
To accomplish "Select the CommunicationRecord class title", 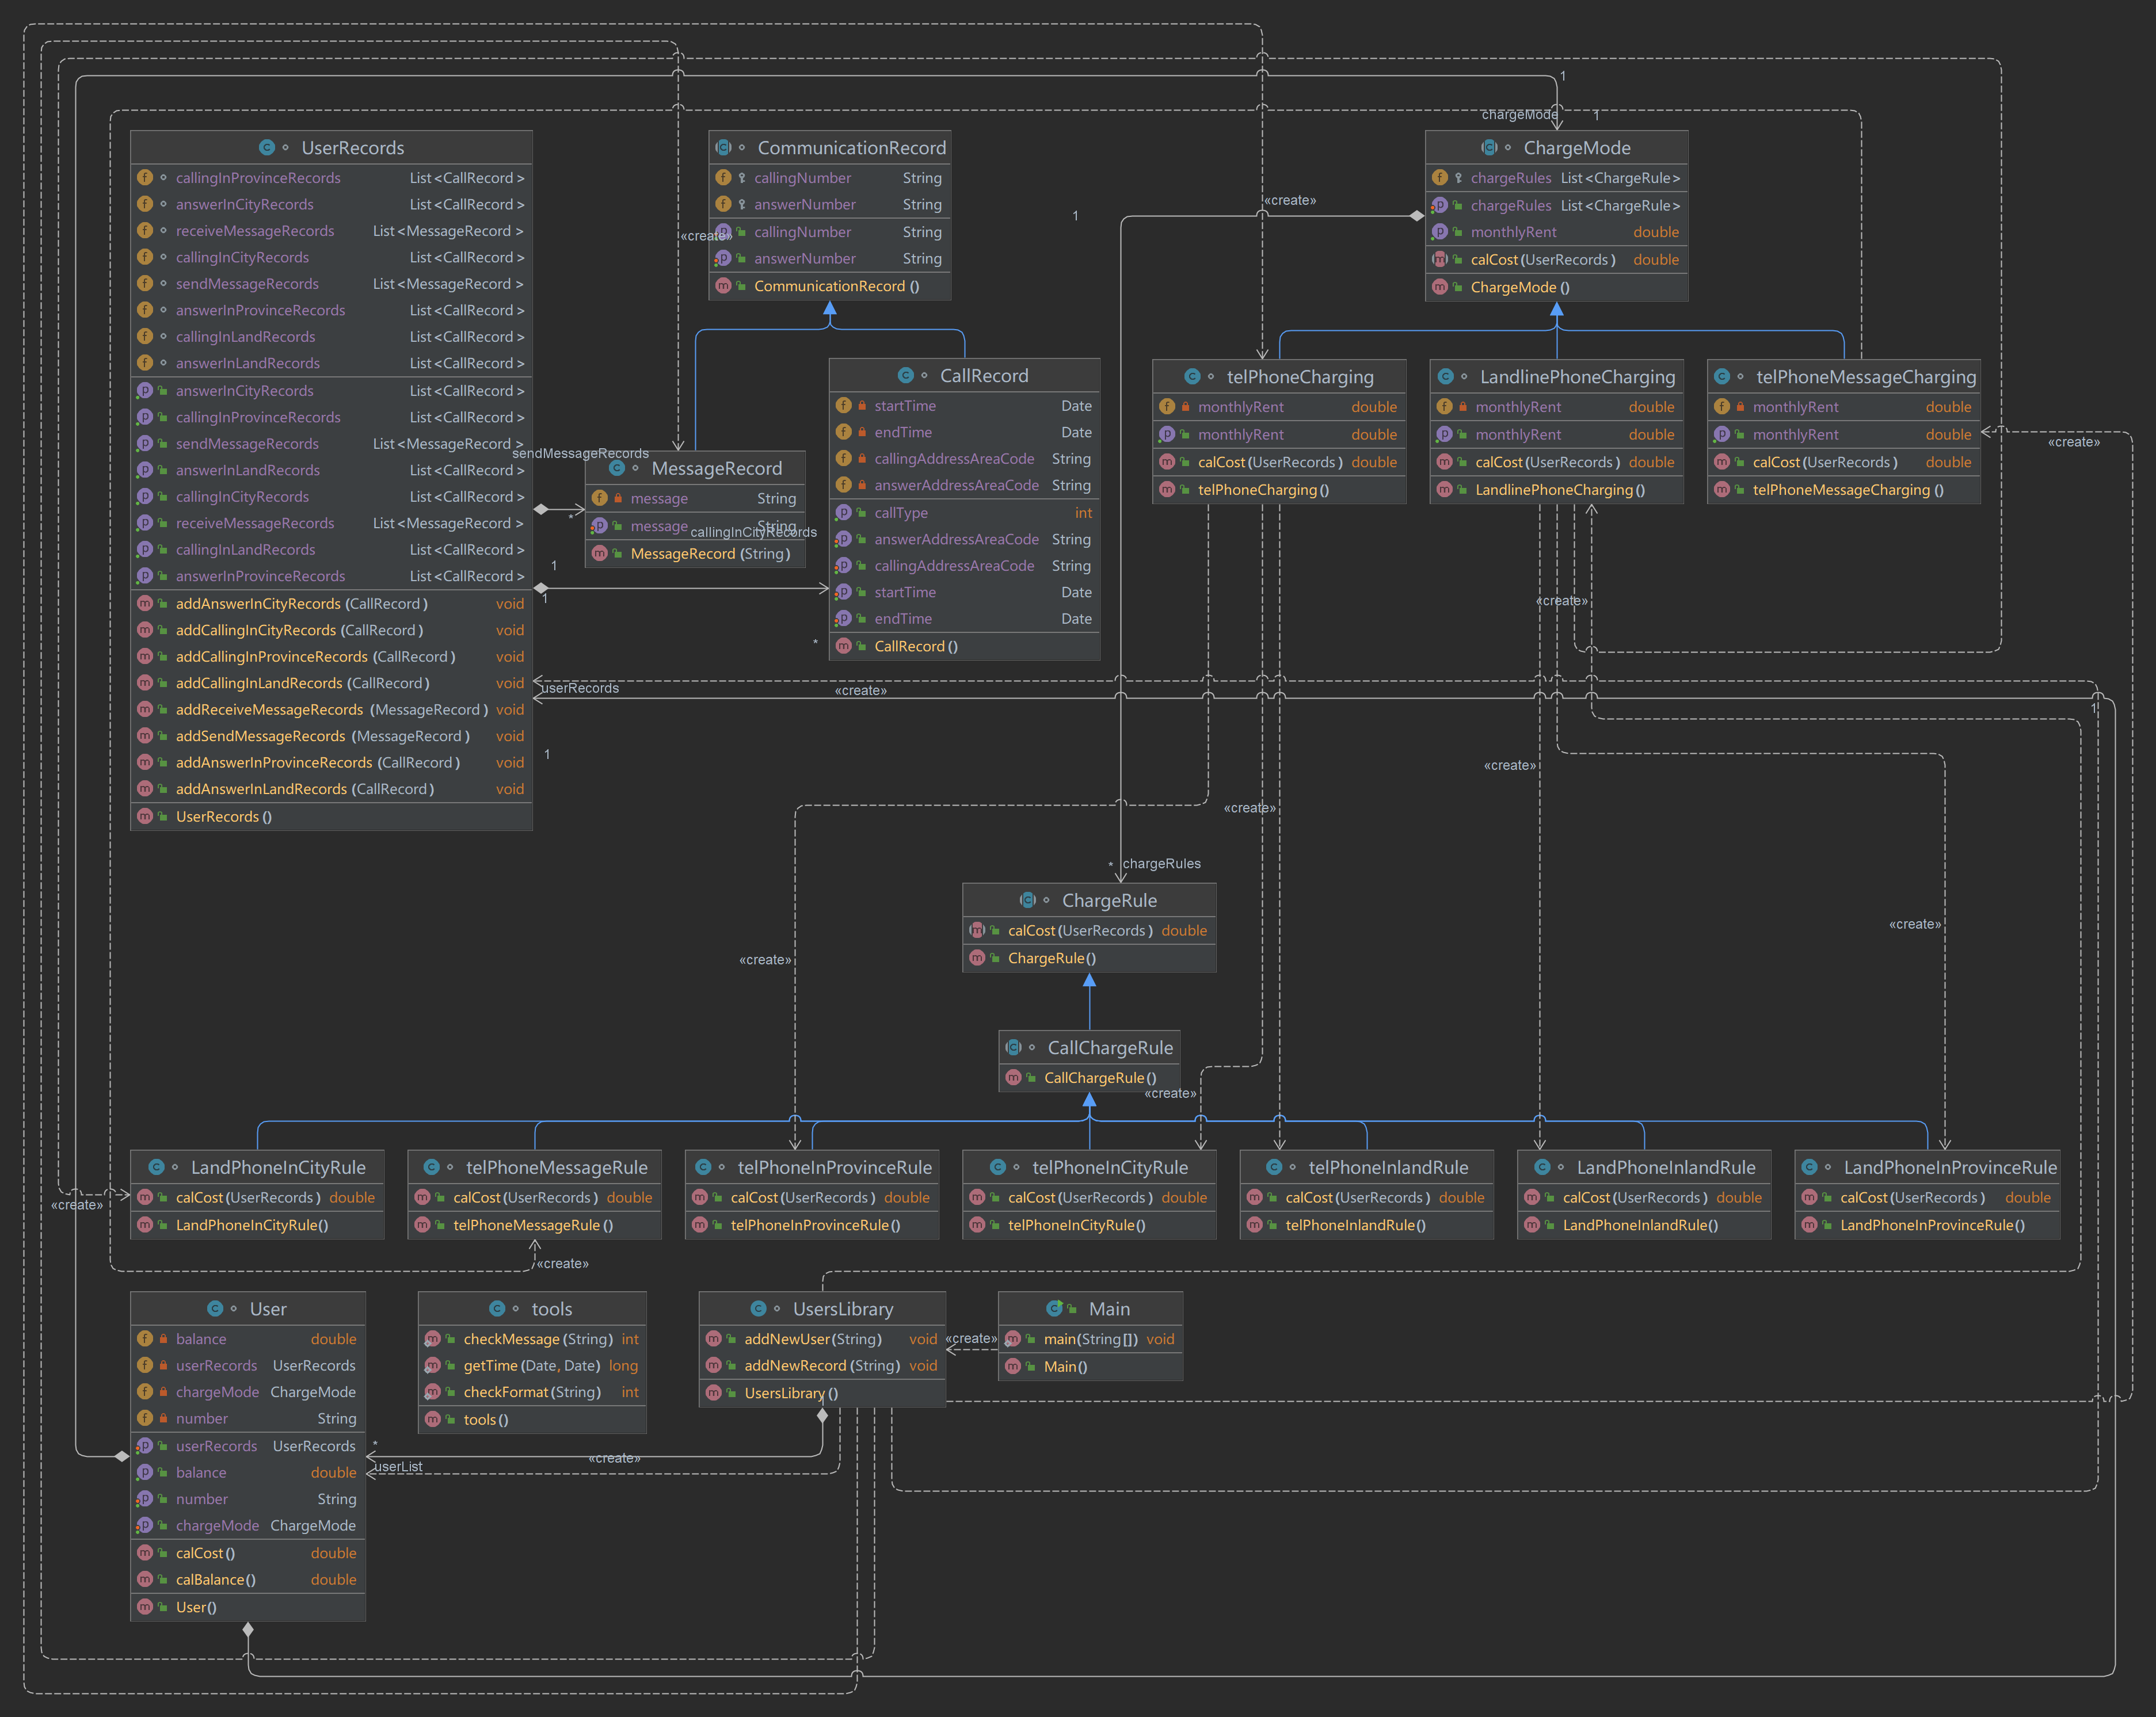I will coord(851,147).
